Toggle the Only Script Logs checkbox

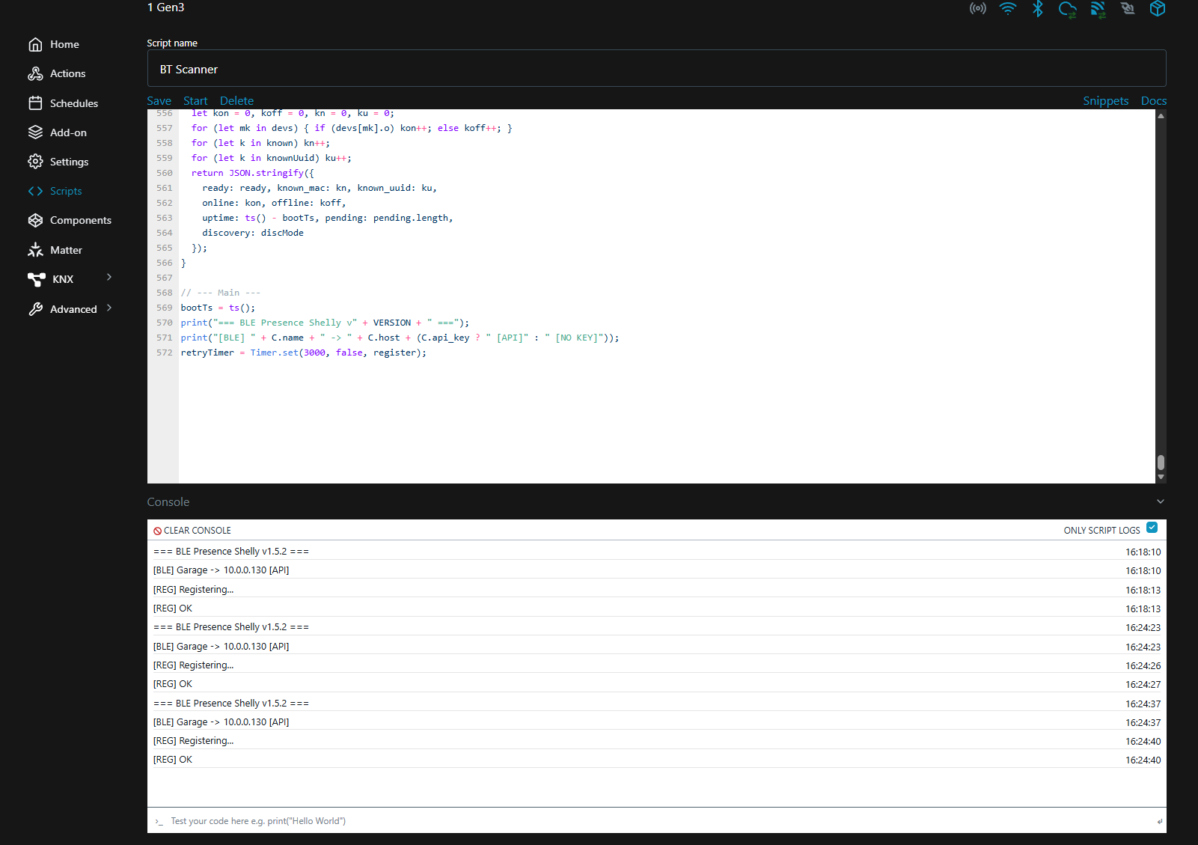1152,528
